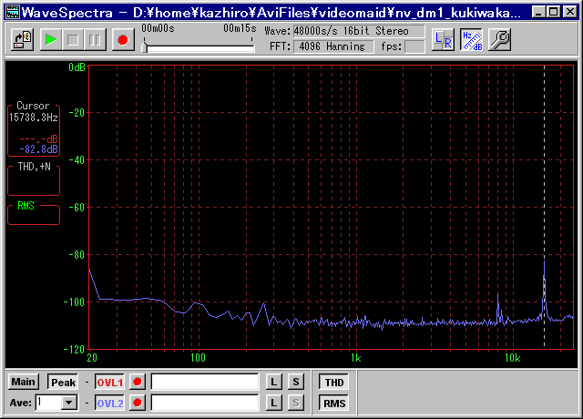The height and width of the screenshot is (419, 583).
Task: Toggle the Peak hold display
Action: pyautogui.click(x=63, y=383)
